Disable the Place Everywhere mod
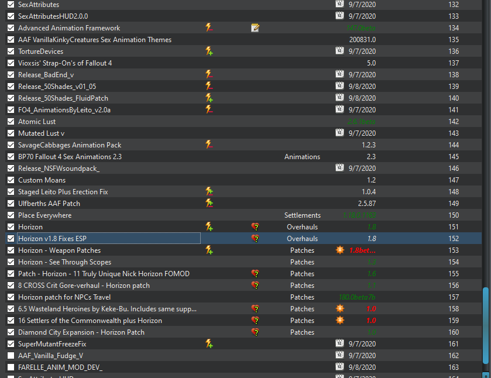This screenshot has width=491, height=378. [11, 215]
